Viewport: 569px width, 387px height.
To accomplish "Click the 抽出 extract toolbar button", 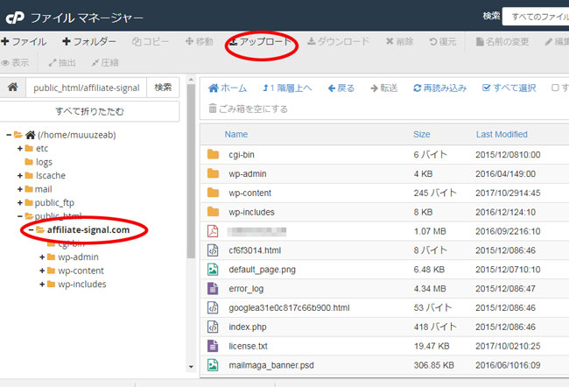I will 62,63.
